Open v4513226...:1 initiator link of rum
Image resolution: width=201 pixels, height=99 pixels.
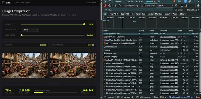(x=166, y=50)
